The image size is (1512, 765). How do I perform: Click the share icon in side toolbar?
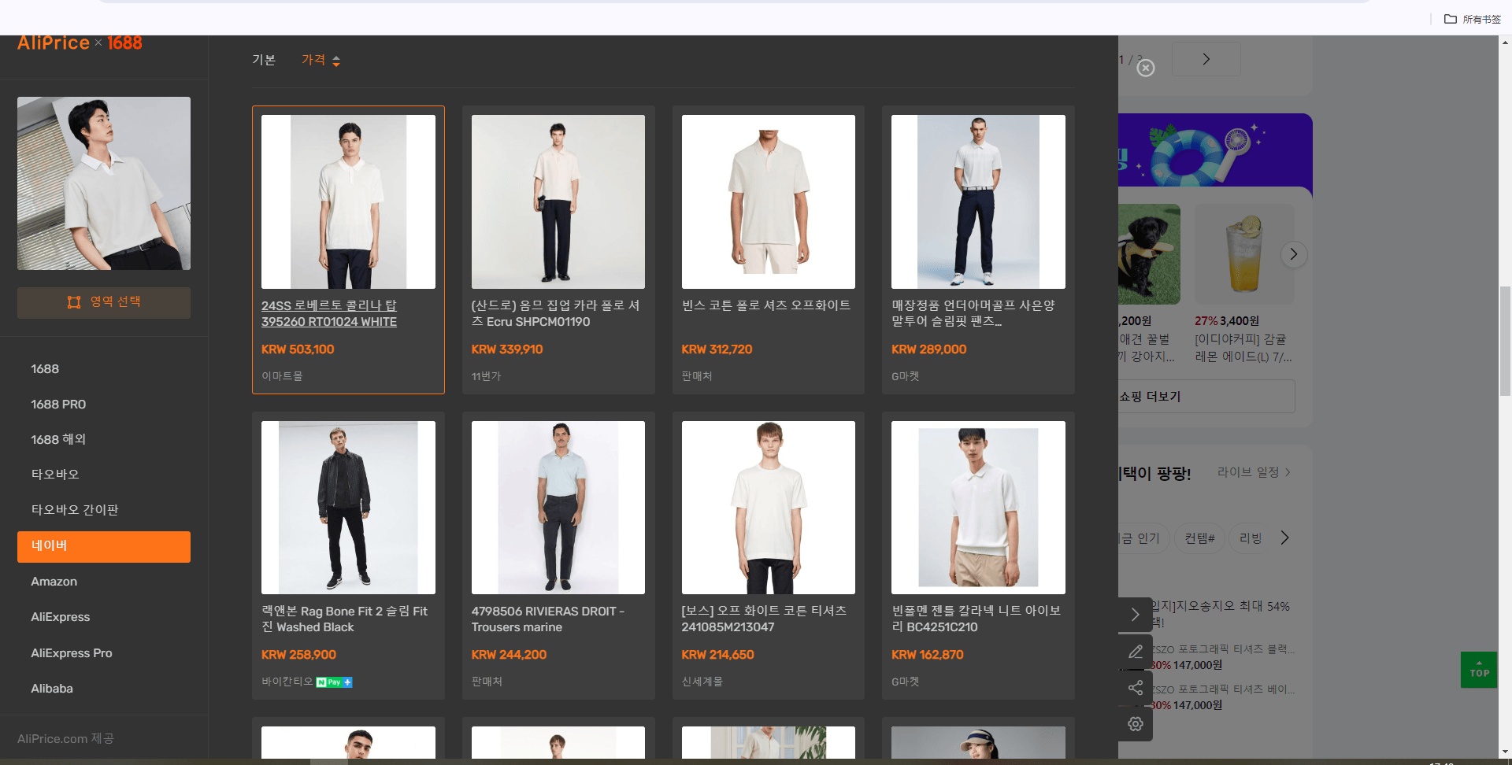click(x=1135, y=688)
